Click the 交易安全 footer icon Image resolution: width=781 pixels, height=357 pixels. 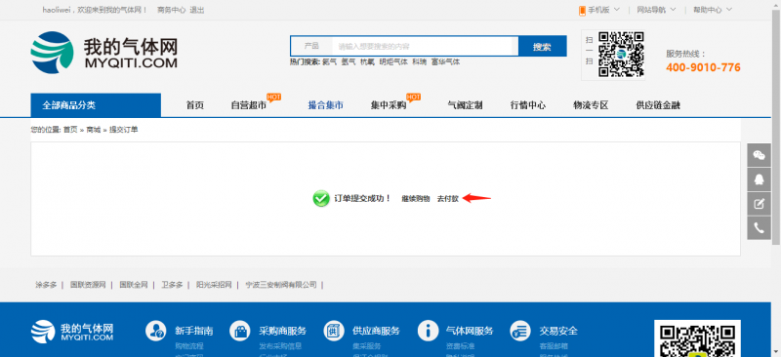(520, 330)
